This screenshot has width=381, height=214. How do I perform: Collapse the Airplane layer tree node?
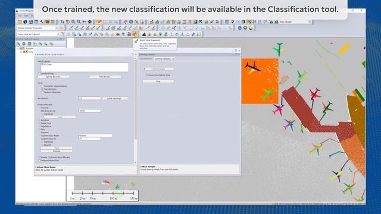coord(17,49)
